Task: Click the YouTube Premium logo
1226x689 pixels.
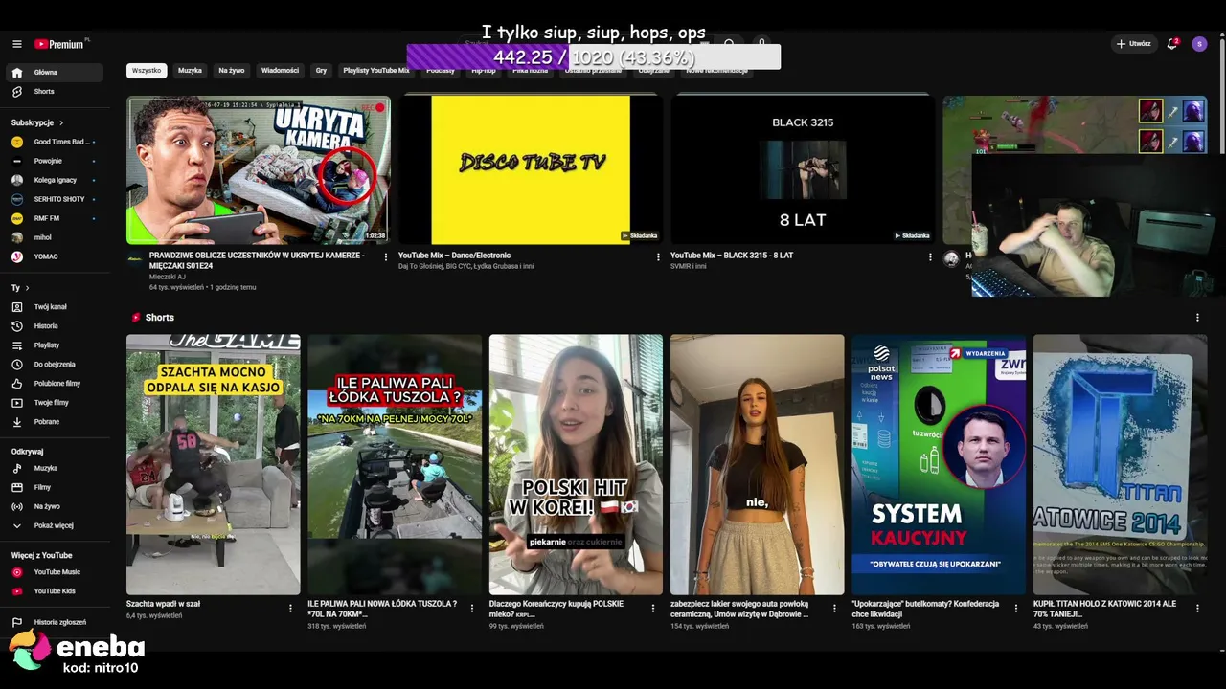Action: pyautogui.click(x=61, y=44)
